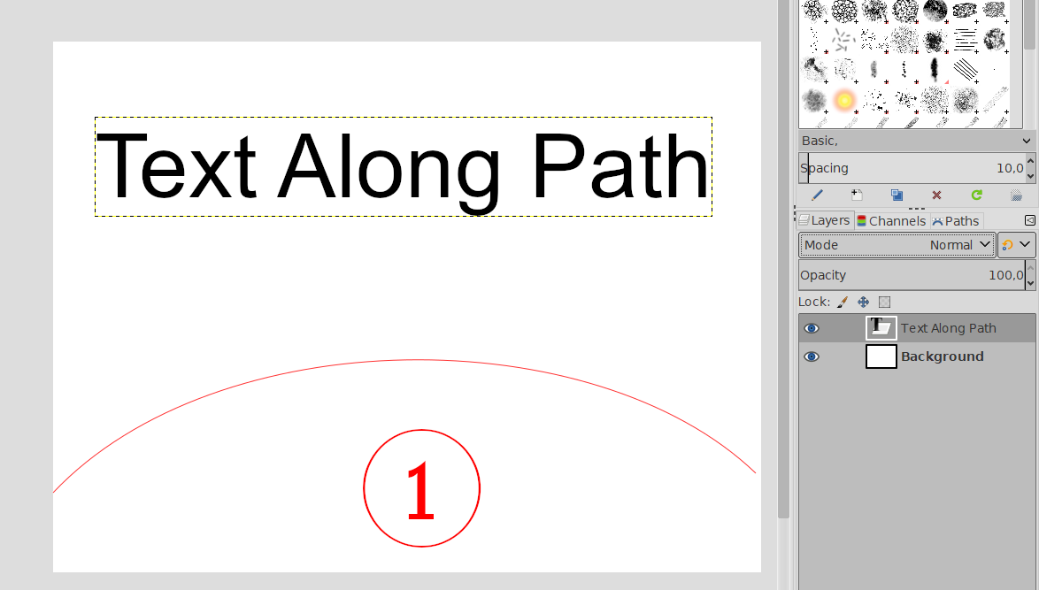Pick the horizontal lines texture brush

click(x=966, y=41)
